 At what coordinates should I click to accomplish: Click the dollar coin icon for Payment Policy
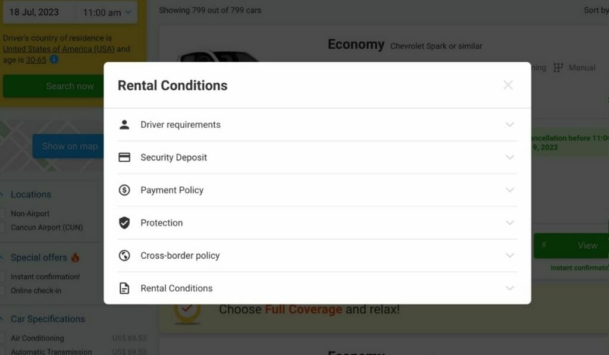point(124,190)
